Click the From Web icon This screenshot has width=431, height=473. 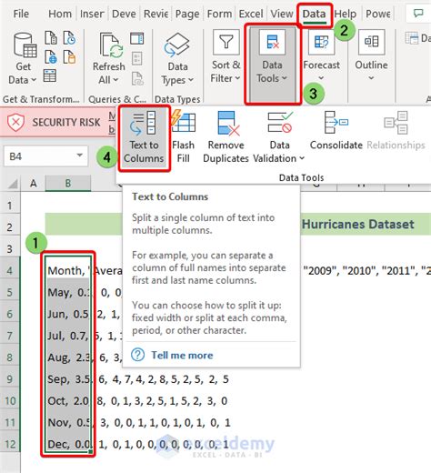[x=51, y=56]
